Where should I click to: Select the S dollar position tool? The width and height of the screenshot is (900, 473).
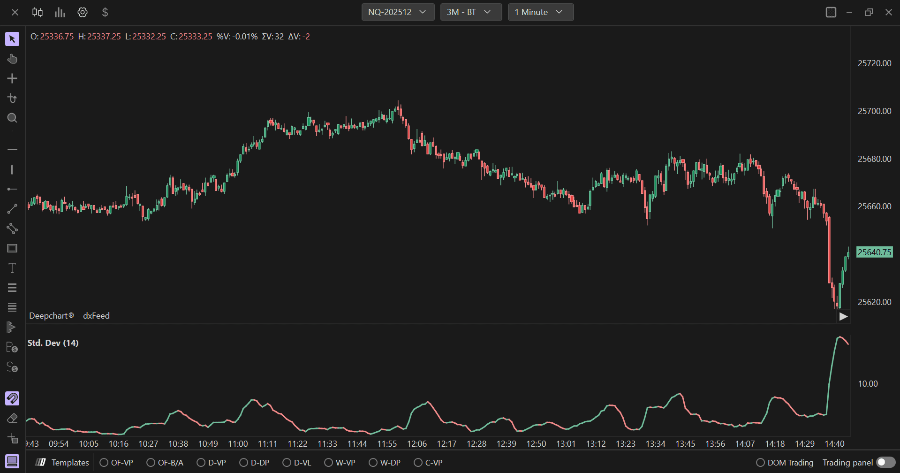click(12, 367)
